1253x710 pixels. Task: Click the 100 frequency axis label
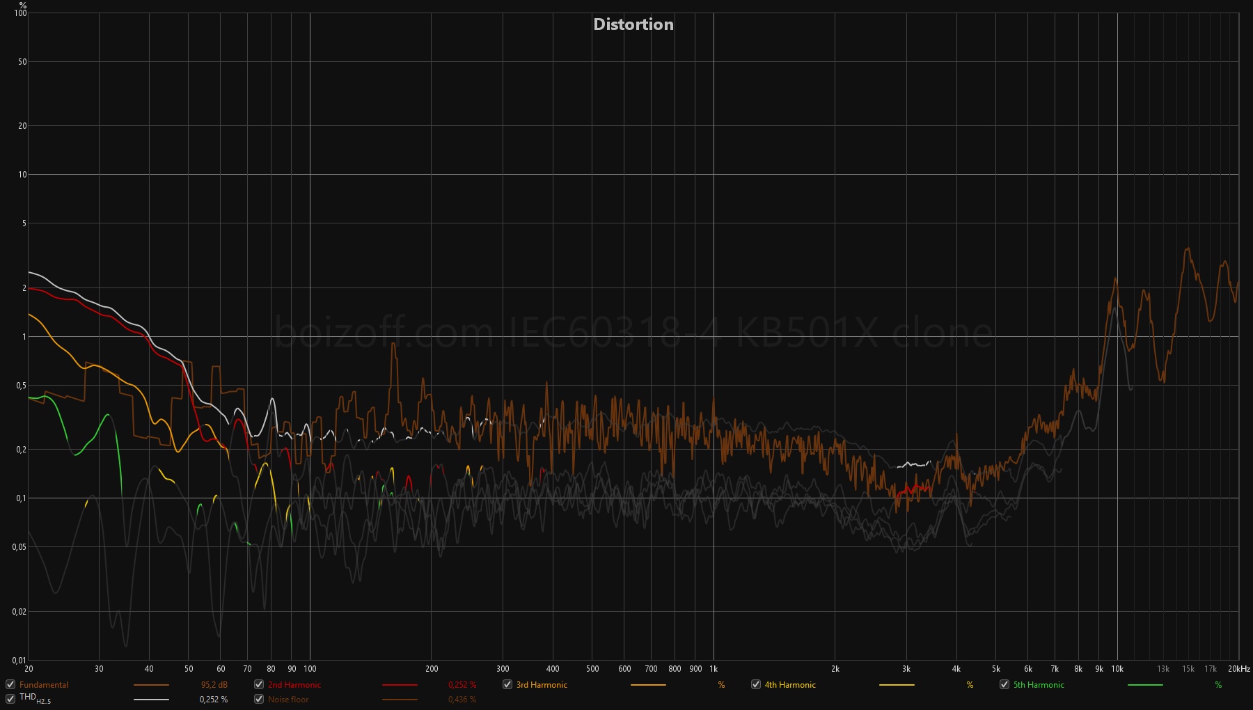(x=310, y=669)
